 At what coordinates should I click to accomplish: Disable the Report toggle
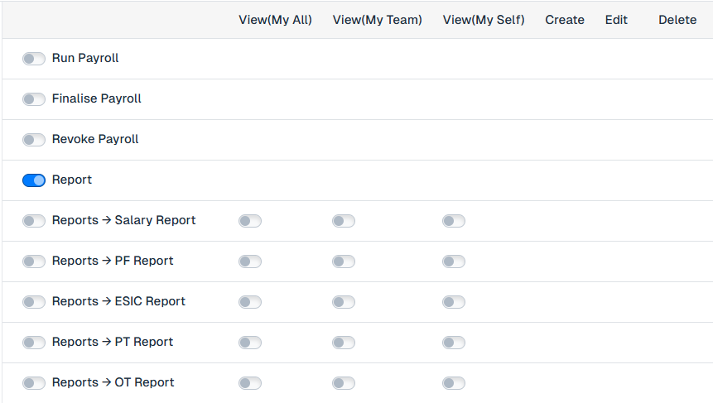[34, 180]
